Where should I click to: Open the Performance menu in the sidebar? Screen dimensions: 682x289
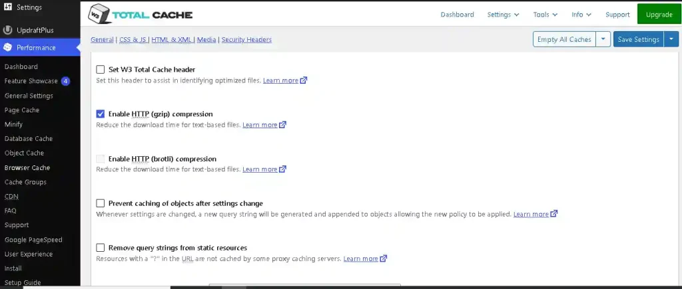tap(40, 48)
